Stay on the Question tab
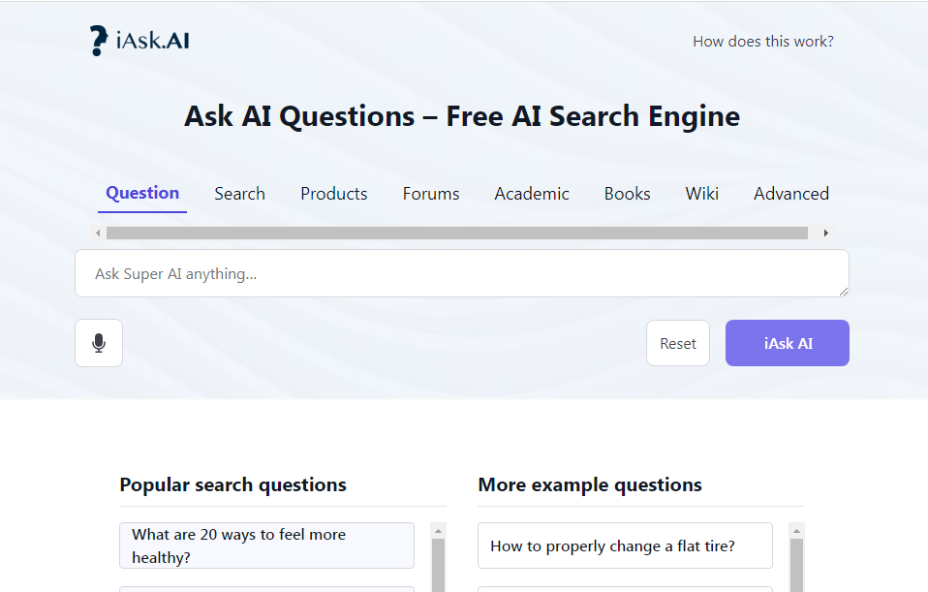Viewport: 928px width, 592px height. (141, 193)
